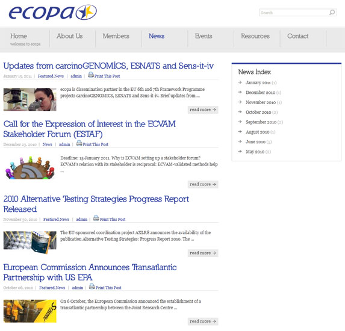This screenshot has height=331, width=345.
Task: Open the microscope researcher thumbnail
Action: [30, 99]
